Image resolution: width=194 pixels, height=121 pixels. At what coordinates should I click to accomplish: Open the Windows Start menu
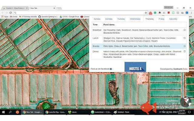[3, 112]
